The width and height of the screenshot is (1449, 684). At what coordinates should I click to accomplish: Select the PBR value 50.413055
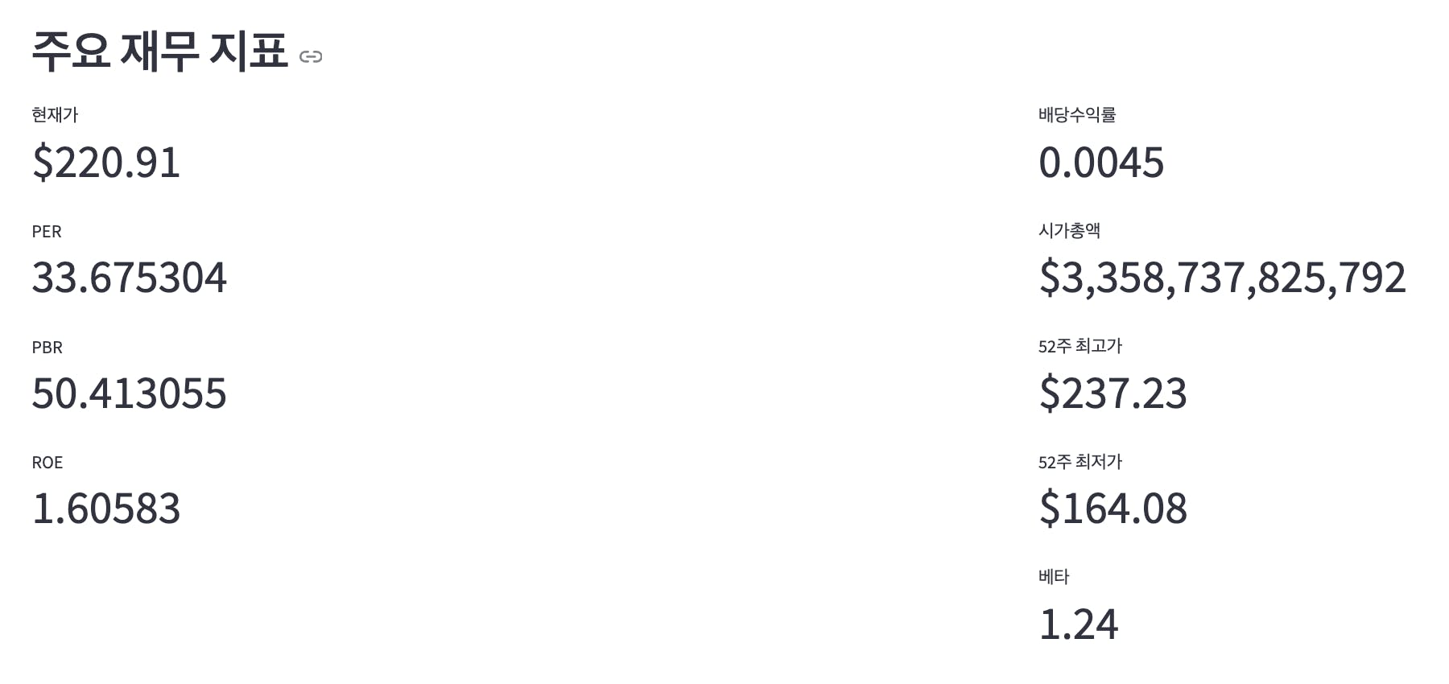(130, 394)
